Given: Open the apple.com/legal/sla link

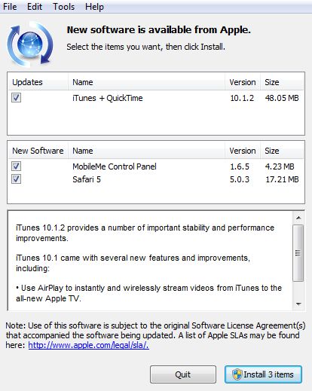Looking at the screenshot, I should (x=88, y=345).
